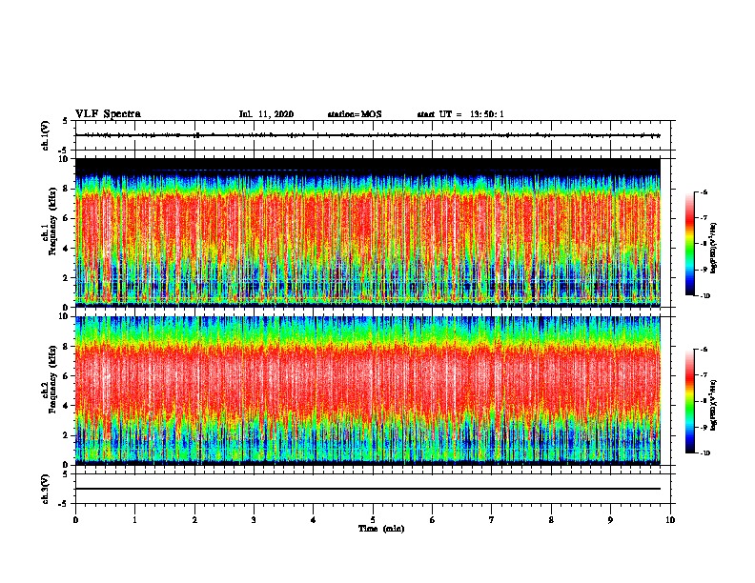Click the '1' minute tick label
The image size is (755, 583).
[134, 520]
